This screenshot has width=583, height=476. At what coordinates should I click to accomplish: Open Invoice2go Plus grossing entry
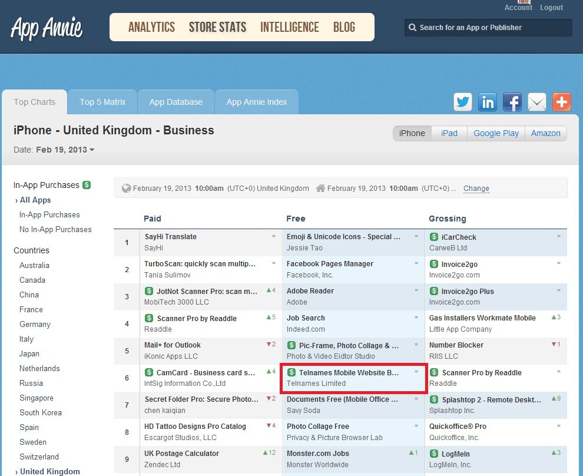468,291
